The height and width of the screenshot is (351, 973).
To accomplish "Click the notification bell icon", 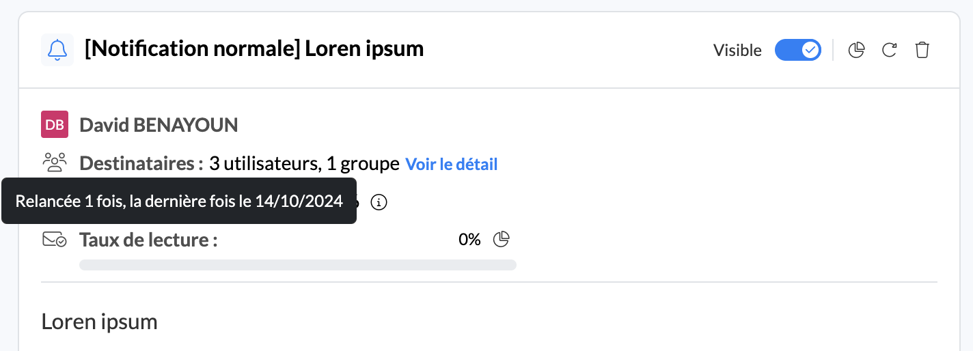I will click(x=57, y=50).
